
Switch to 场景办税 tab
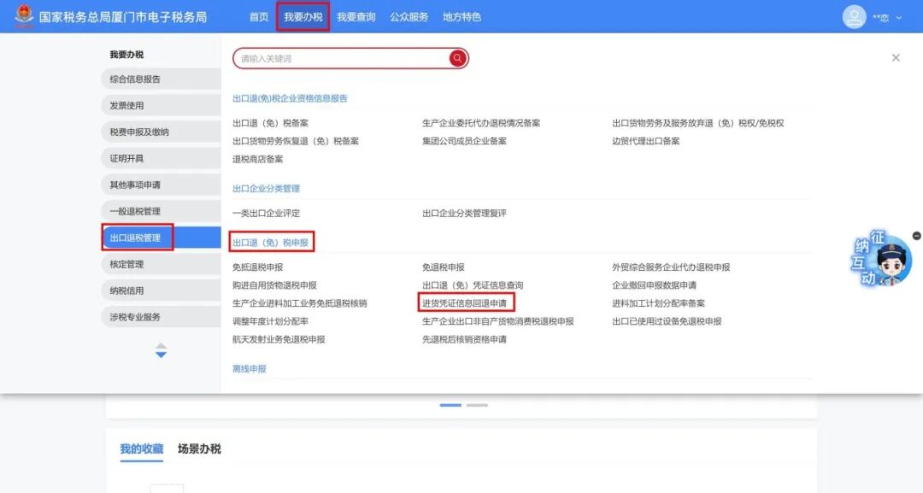click(199, 449)
